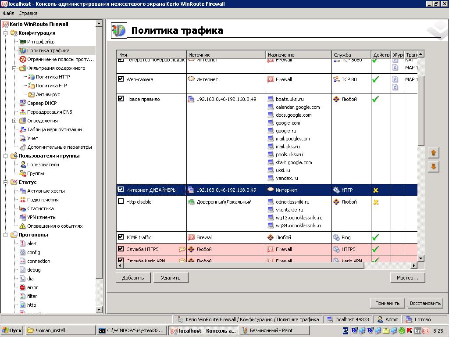Open the Интерфейсы tree icon
Image resolution: width=449 pixels, height=337 pixels.
(x=23, y=42)
